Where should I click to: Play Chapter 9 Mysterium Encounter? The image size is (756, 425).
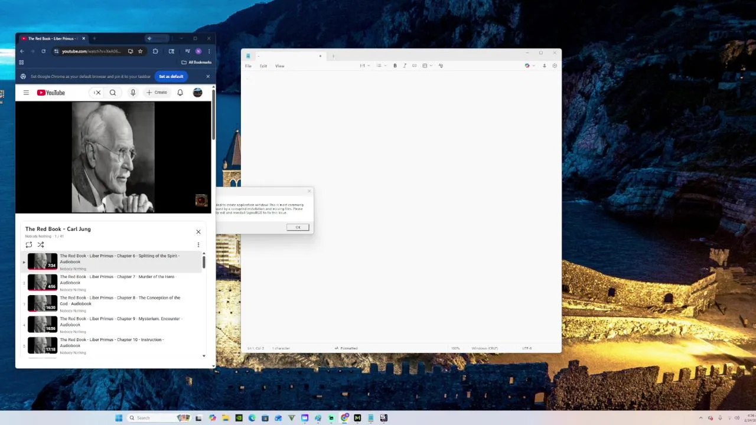(x=112, y=325)
